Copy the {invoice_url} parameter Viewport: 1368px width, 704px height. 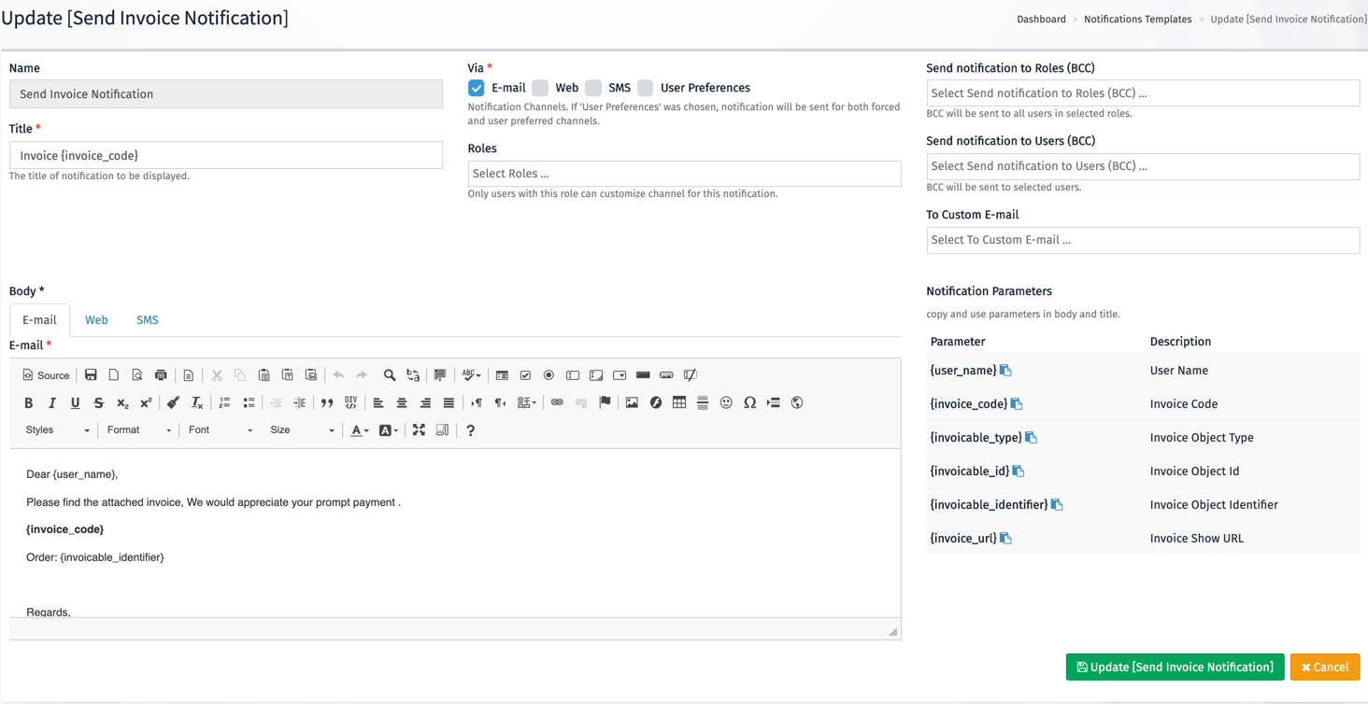(x=1005, y=539)
